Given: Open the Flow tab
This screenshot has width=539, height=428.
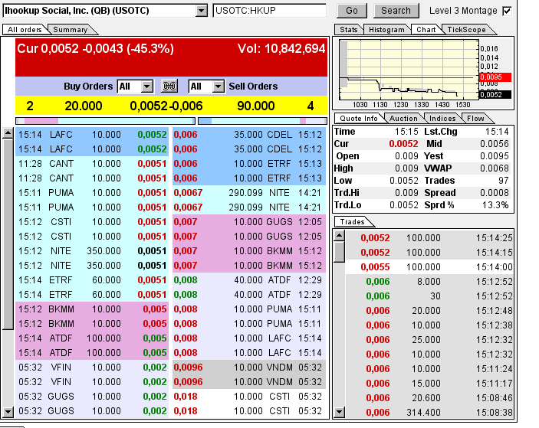Looking at the screenshot, I should pos(476,118).
